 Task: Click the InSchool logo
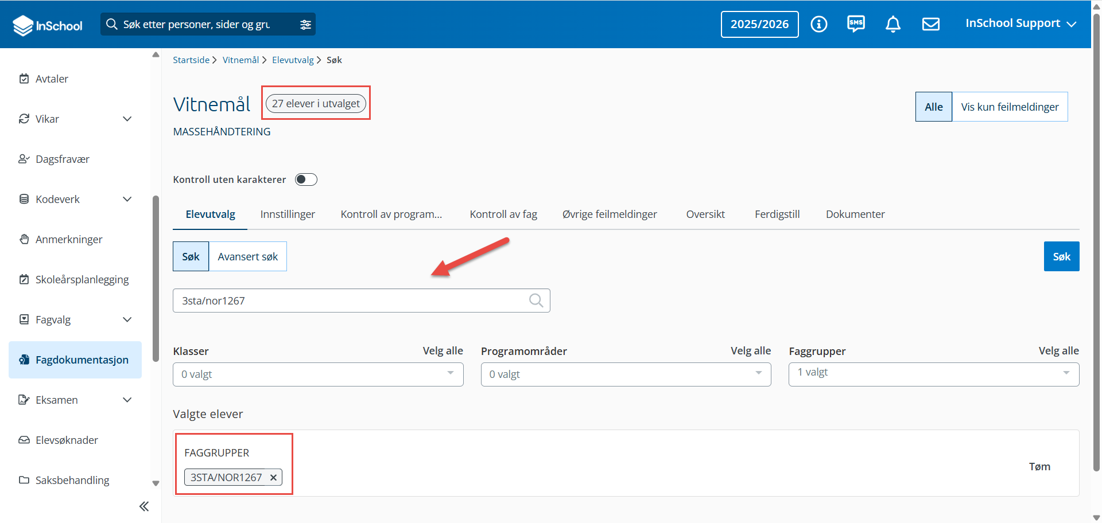click(48, 25)
